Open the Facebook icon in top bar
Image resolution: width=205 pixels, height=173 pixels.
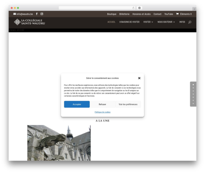tap(37, 14)
